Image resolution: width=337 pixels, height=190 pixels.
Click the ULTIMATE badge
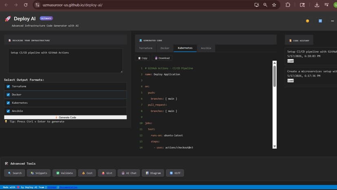(46, 18)
